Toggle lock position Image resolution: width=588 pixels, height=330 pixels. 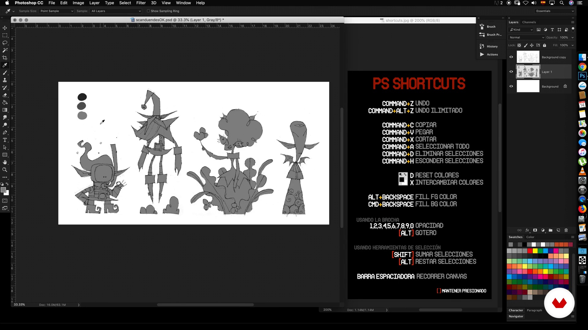[532, 45]
